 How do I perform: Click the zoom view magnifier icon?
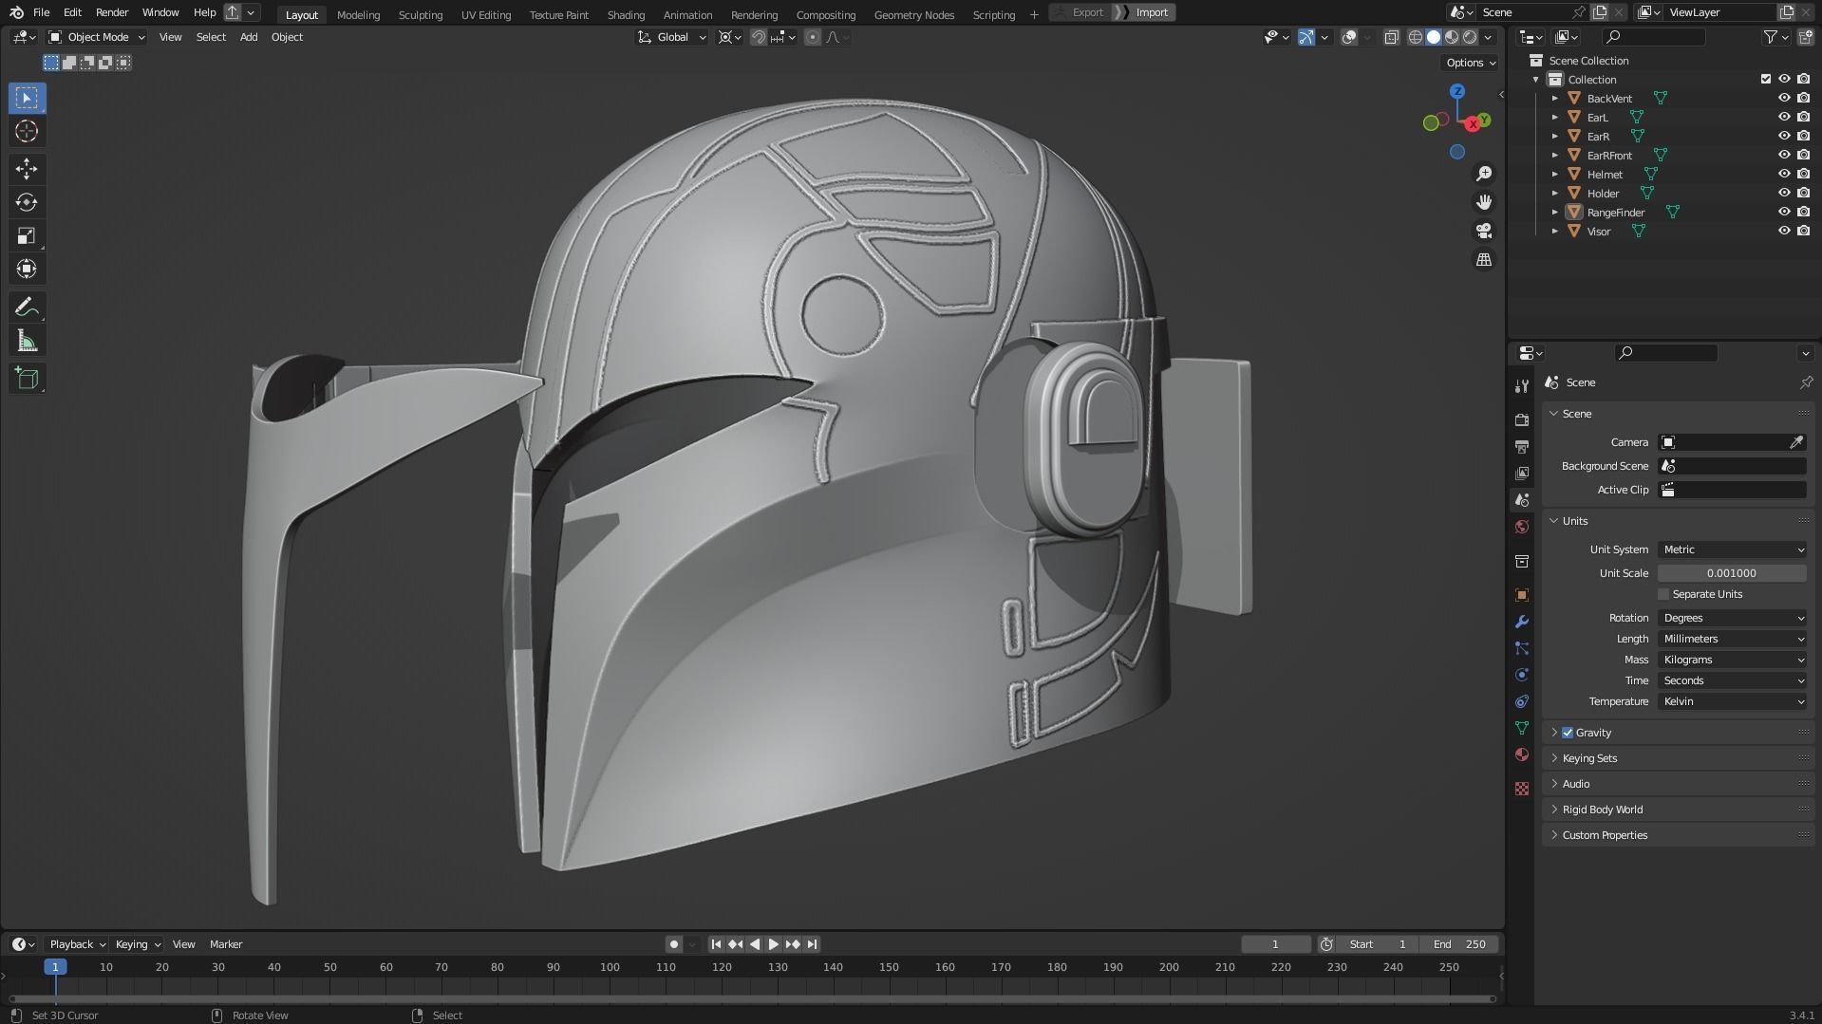click(1484, 174)
